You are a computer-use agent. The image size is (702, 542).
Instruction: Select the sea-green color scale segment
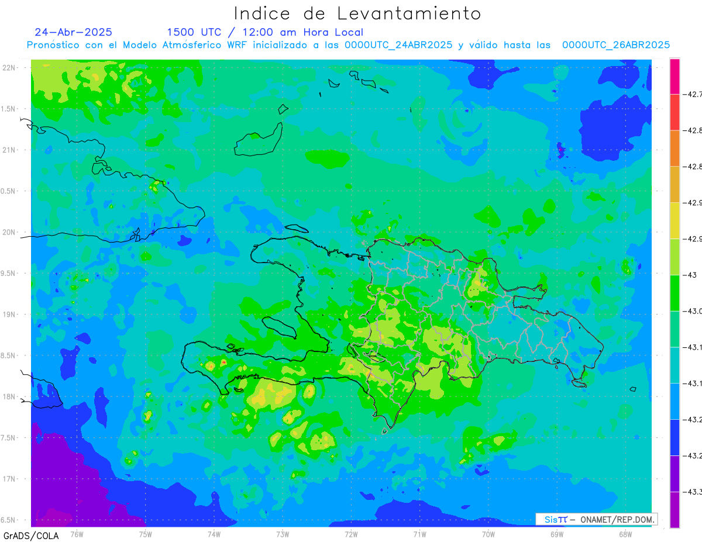pyautogui.click(x=675, y=329)
